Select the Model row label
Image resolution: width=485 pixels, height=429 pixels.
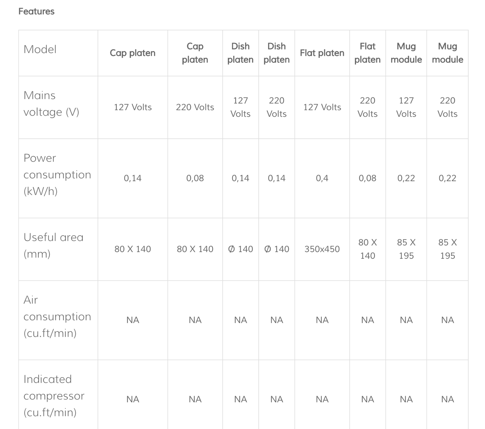pyautogui.click(x=40, y=49)
